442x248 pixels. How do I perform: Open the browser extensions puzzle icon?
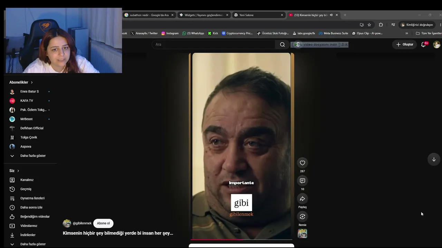point(381,25)
